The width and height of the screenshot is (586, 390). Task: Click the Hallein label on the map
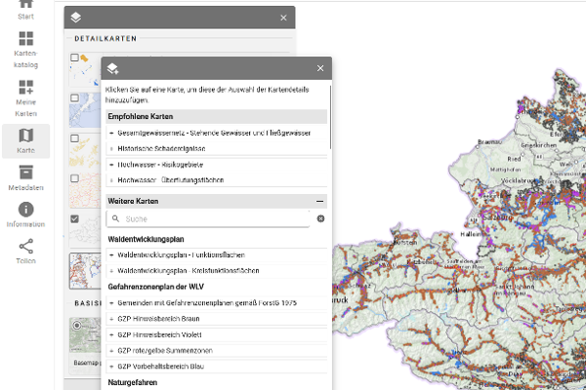point(470,234)
